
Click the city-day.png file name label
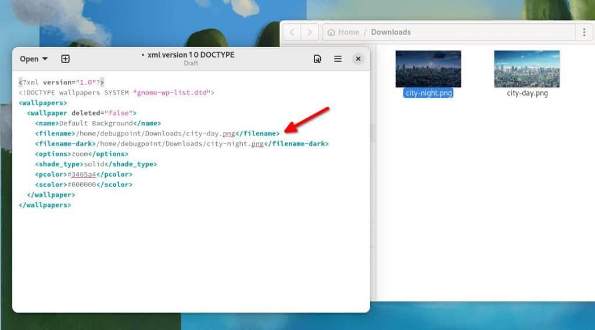tap(527, 93)
